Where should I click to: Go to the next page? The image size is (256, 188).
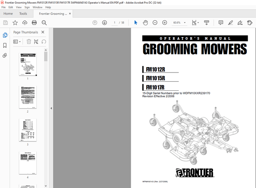coord(104,23)
